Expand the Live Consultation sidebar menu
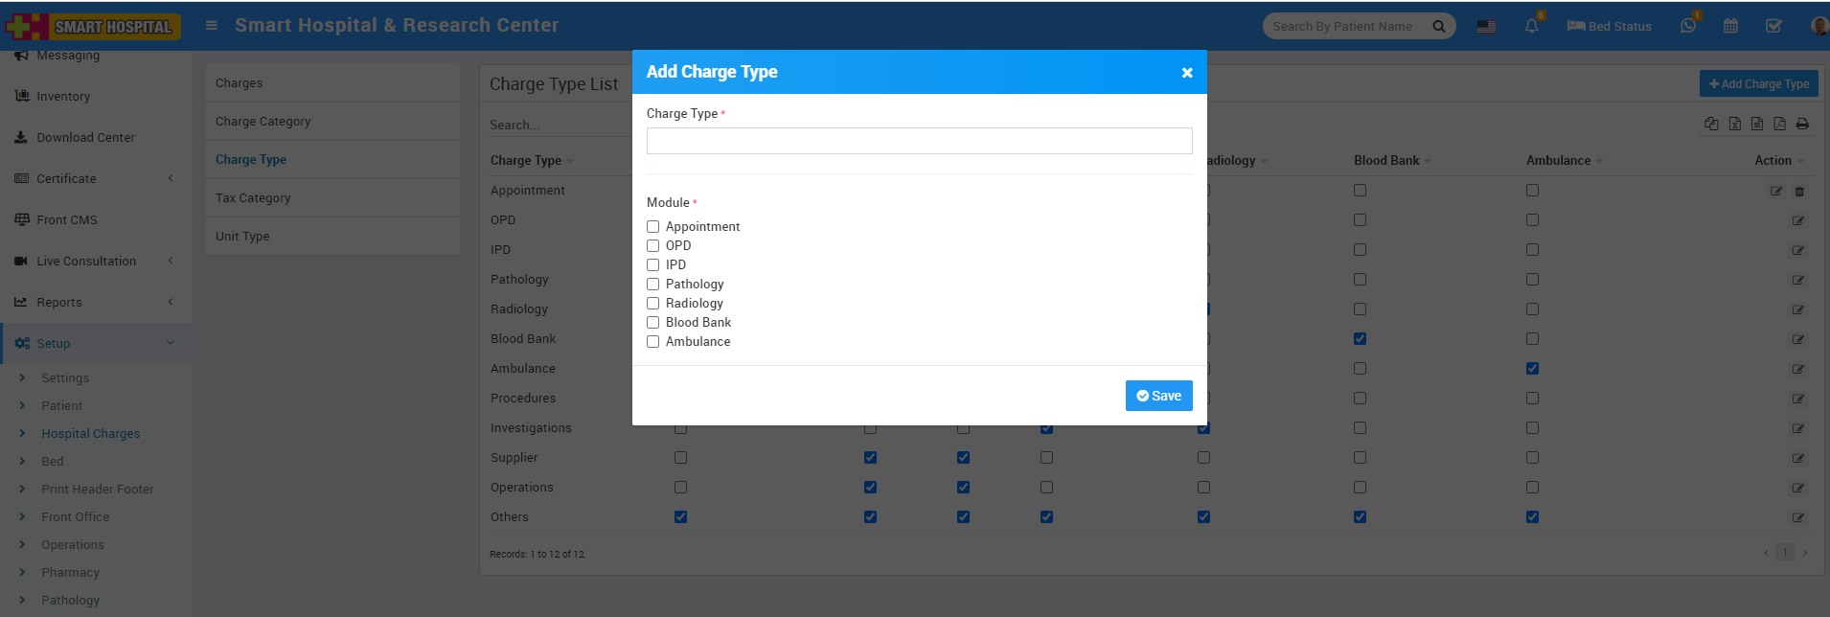This screenshot has width=1830, height=617. coord(96,261)
